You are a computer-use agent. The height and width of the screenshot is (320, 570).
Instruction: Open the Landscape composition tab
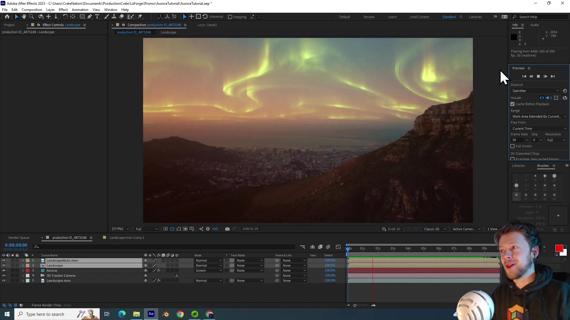169,32
